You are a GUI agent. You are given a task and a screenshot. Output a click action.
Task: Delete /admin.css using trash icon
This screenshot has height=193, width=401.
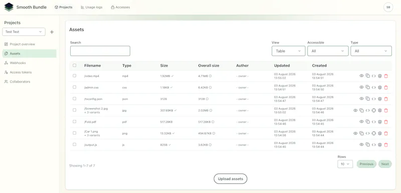[386, 87]
